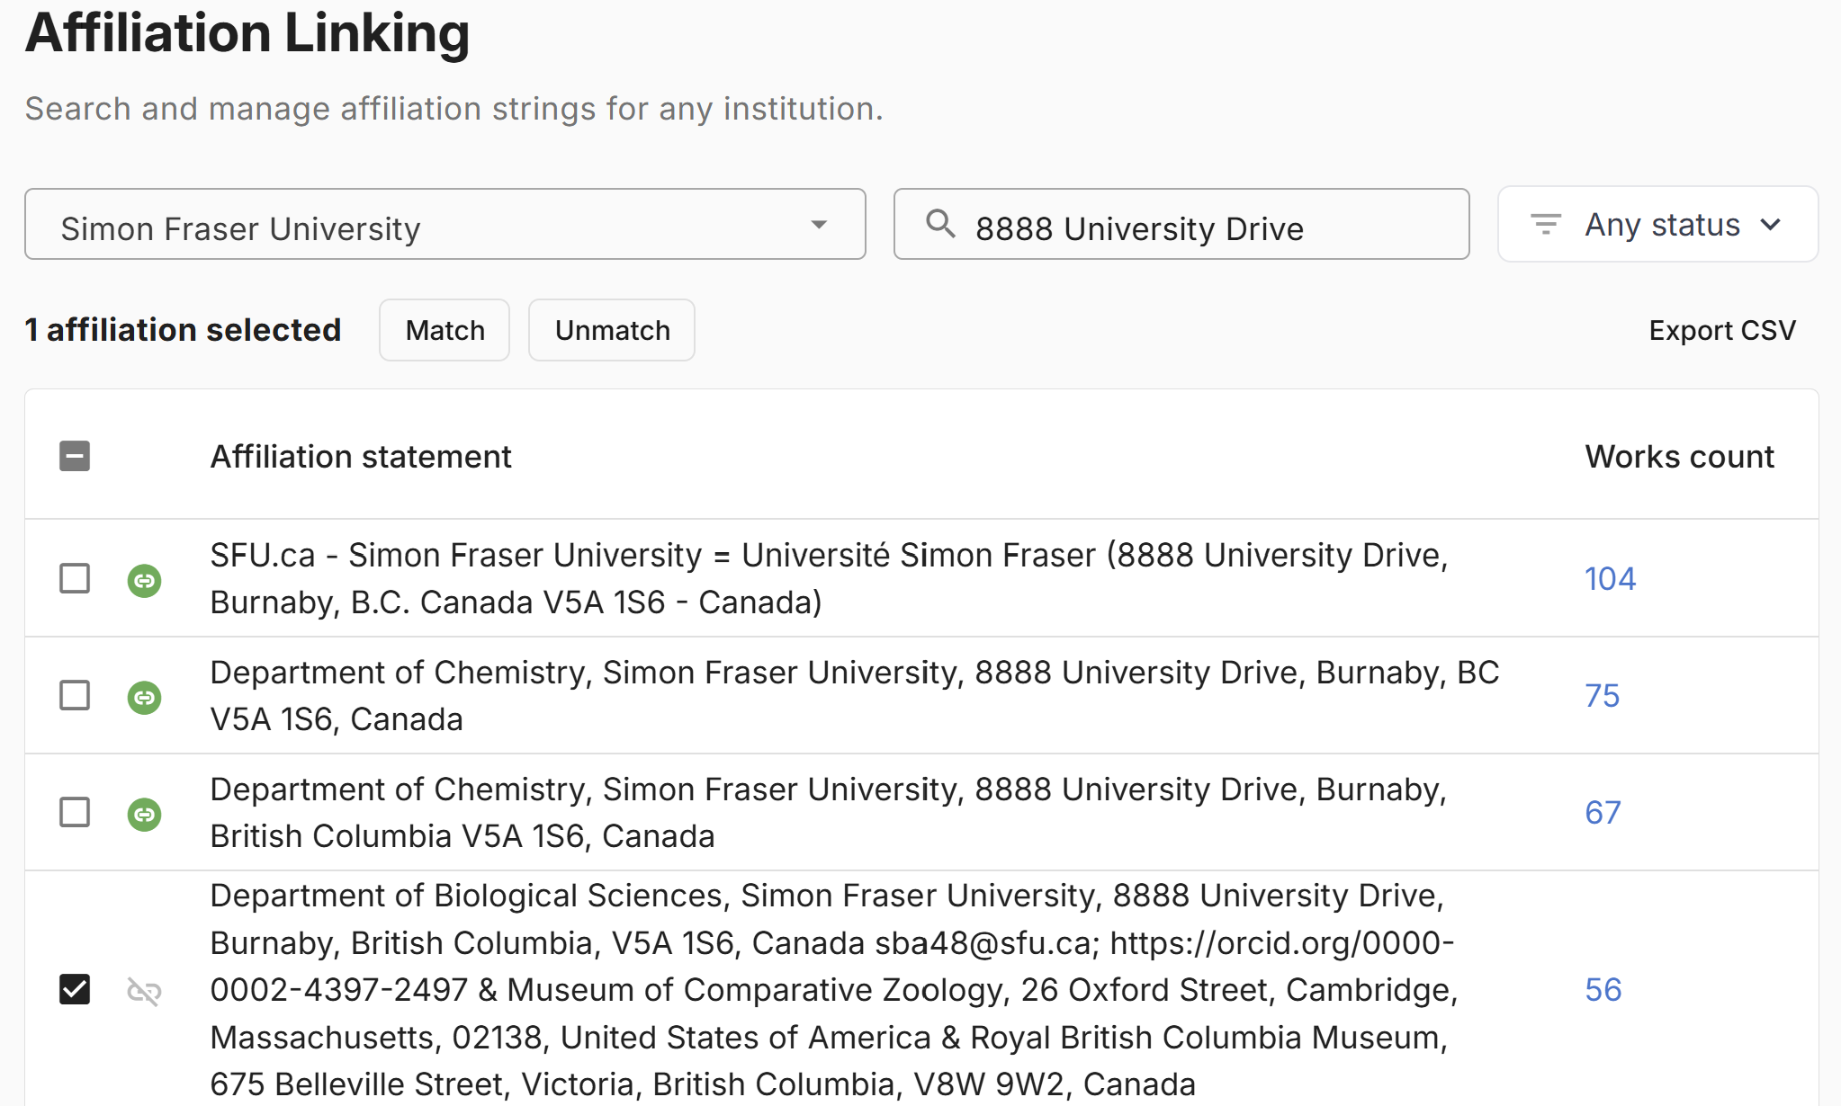The width and height of the screenshot is (1841, 1106).
Task: Open the 56 works count link
Action: click(x=1603, y=989)
